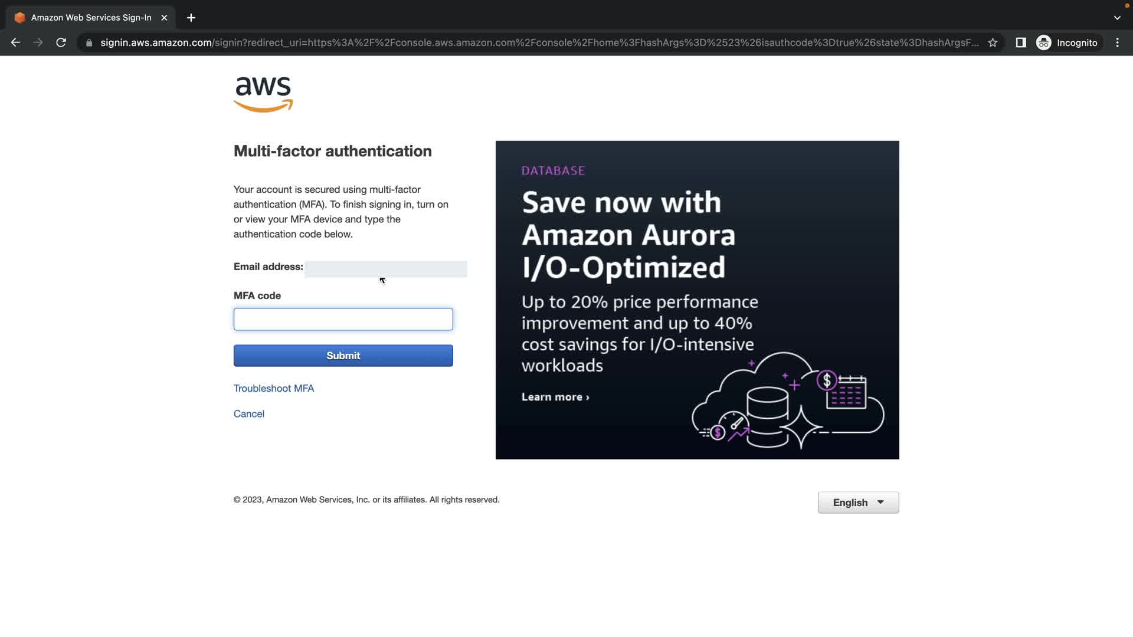Click the Cancel link
Viewport: 1133px width, 637px height.
249,413
